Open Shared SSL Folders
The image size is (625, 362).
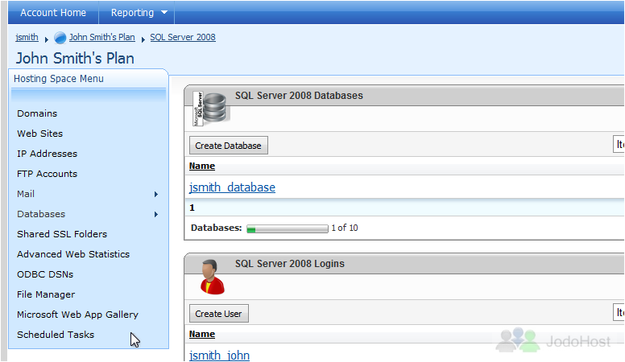pos(62,234)
